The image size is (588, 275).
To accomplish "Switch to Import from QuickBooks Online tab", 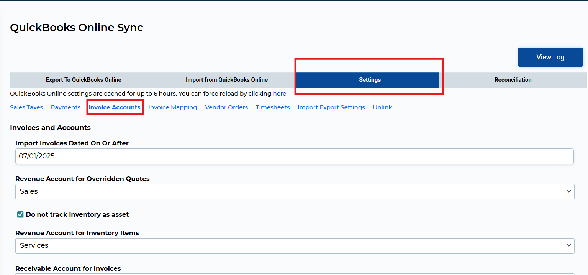I will [x=227, y=80].
